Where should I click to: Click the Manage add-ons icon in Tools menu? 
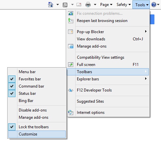click(x=71, y=46)
